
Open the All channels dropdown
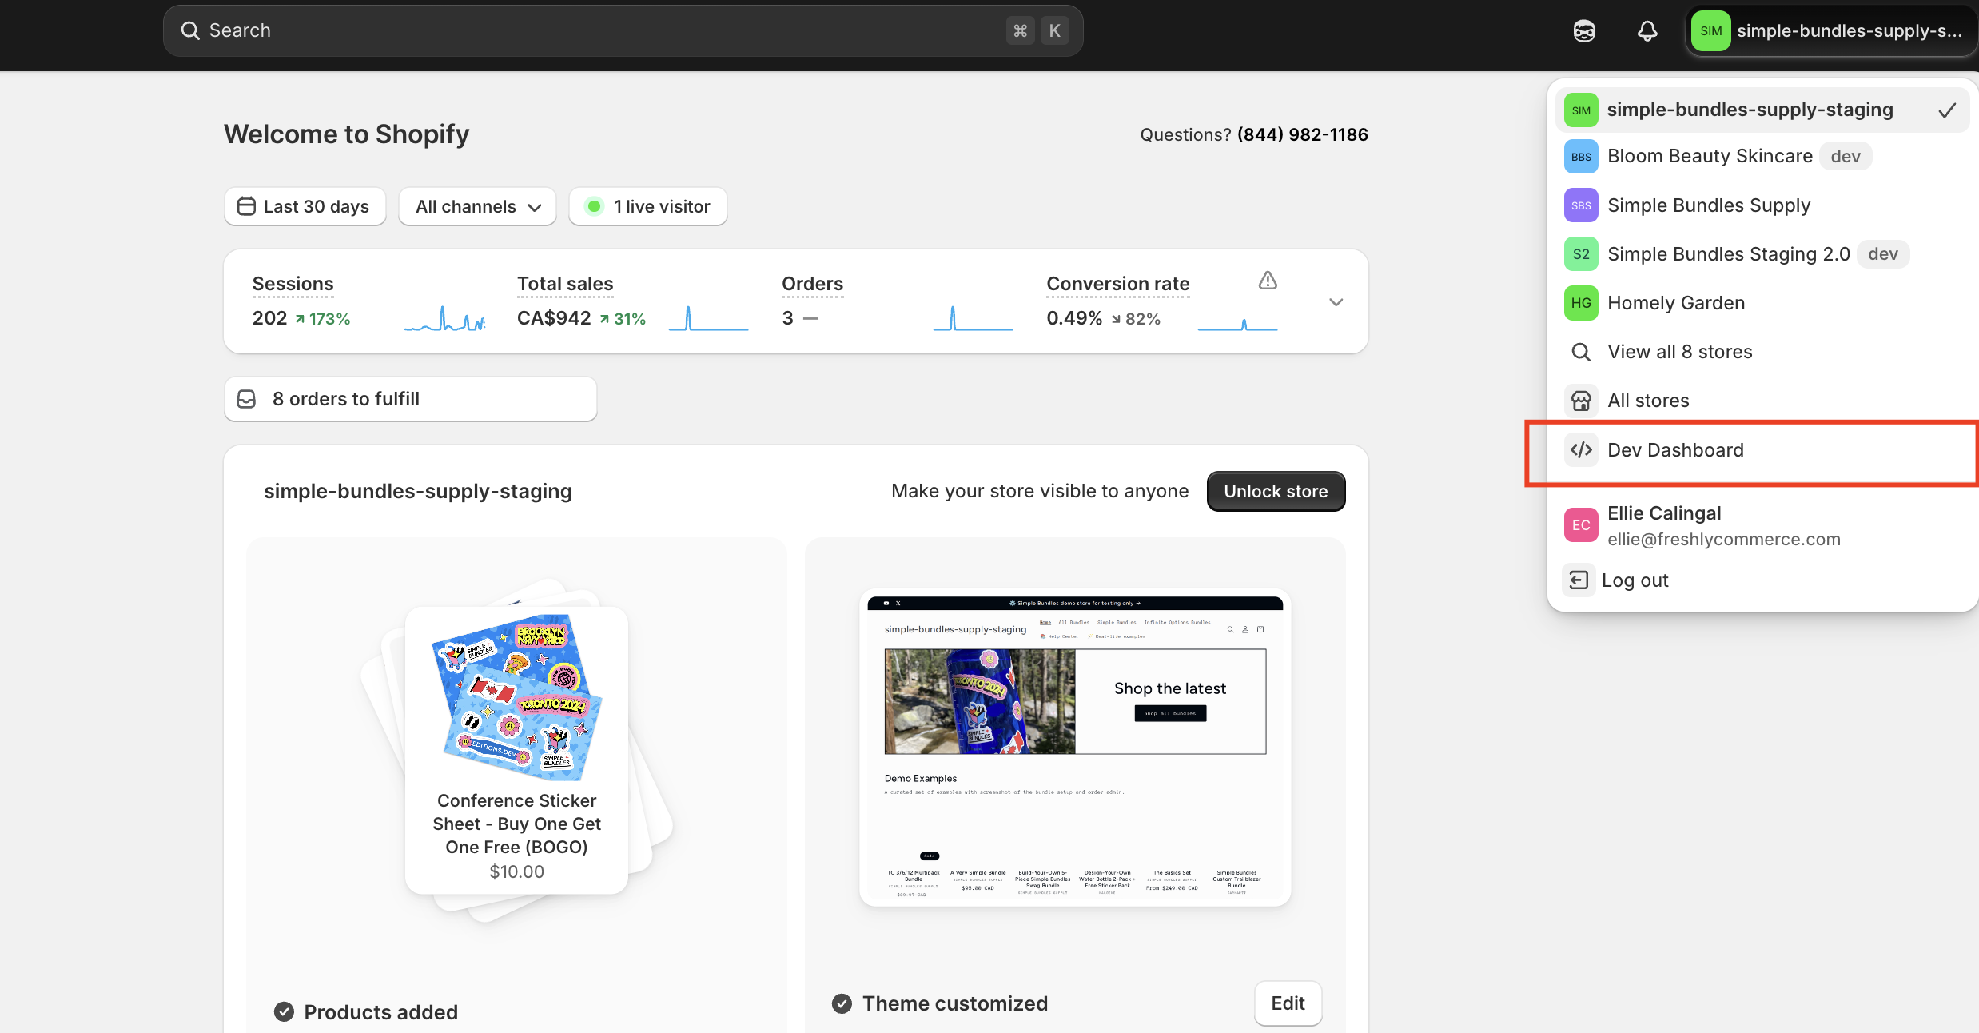coord(477,207)
